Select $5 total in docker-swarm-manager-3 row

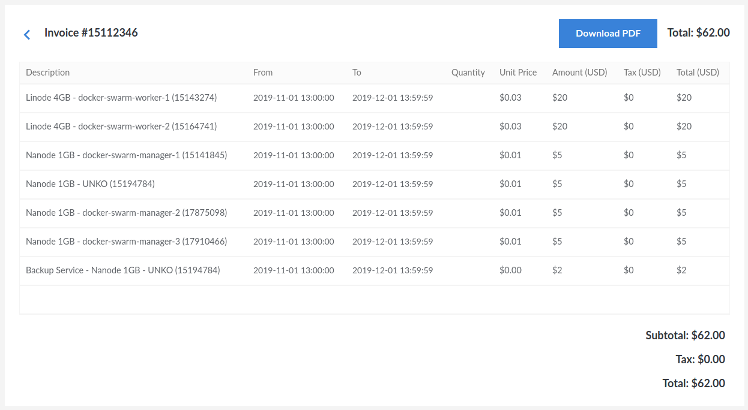pos(681,242)
